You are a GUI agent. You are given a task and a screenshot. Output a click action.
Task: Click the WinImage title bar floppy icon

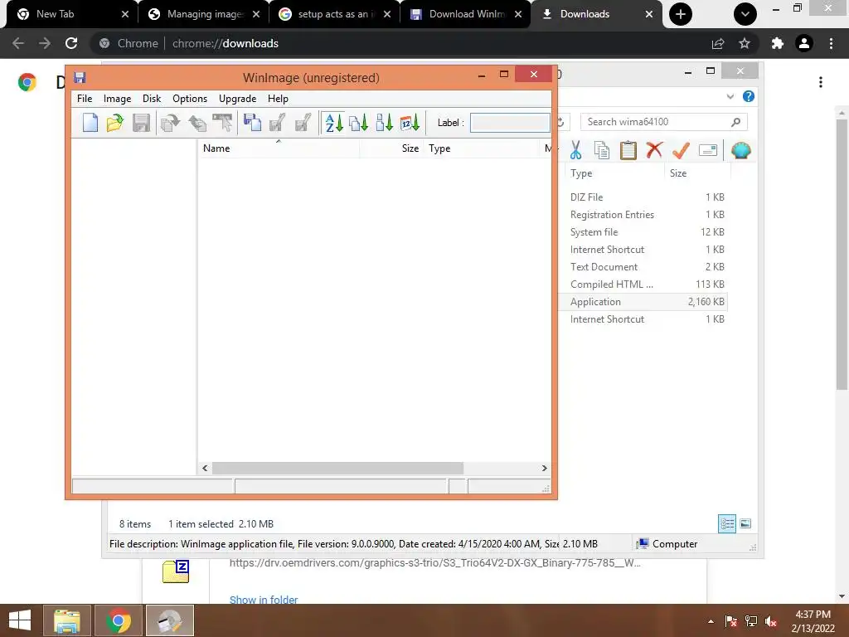tap(80, 77)
